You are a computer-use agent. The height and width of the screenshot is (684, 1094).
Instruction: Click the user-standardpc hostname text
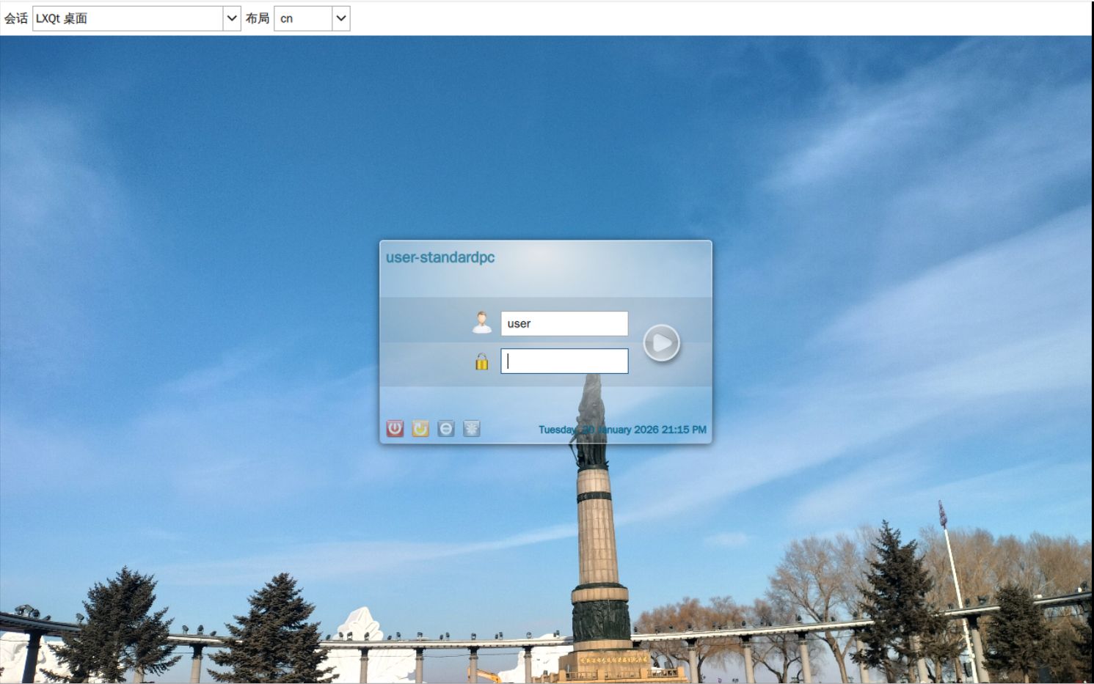pyautogui.click(x=440, y=257)
